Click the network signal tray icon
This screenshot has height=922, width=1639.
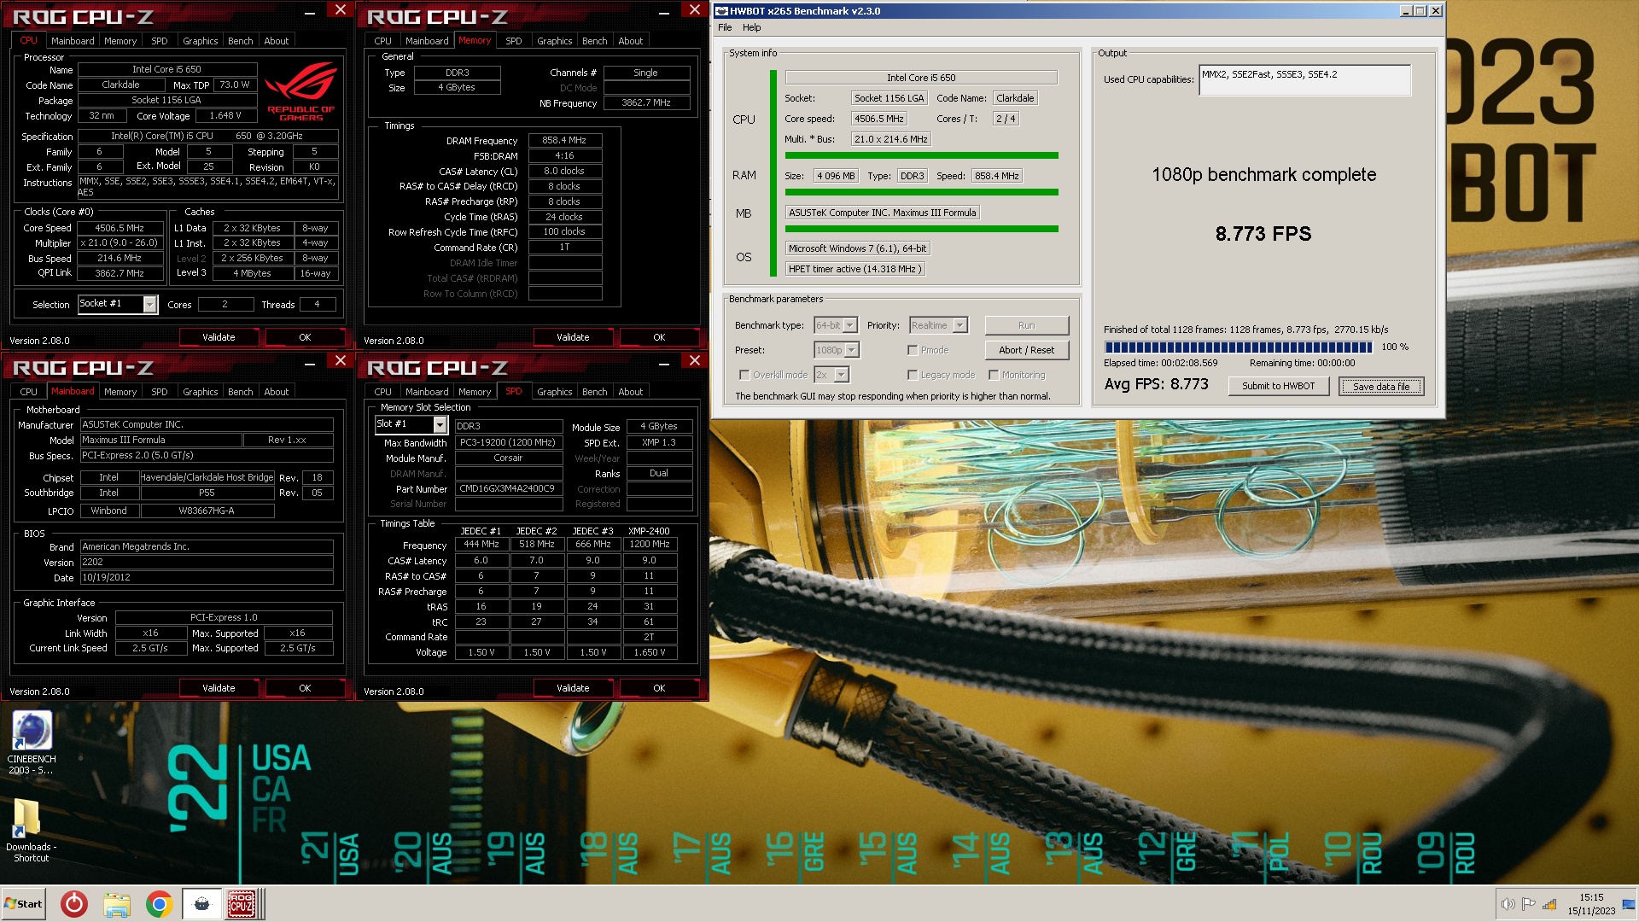click(1549, 904)
